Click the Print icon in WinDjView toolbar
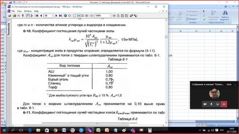Image resolution: width=239 pixels, height=134 pixels. (x=15, y=16)
